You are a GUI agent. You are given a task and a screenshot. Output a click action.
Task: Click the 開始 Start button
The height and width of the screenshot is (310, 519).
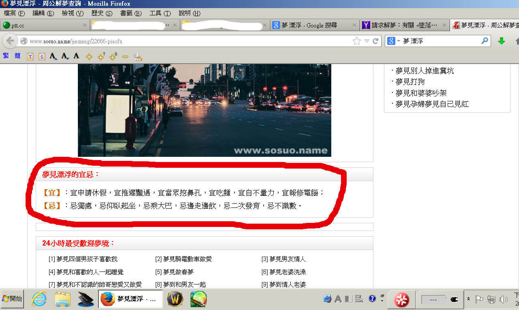[12, 299]
